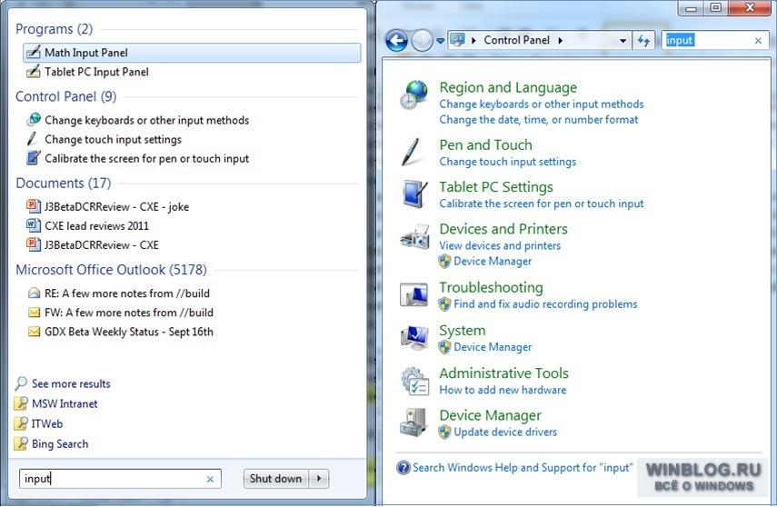Image resolution: width=777 pixels, height=507 pixels.
Task: Click envelope icon for GDX Beta Weekly Status
Action: point(34,332)
